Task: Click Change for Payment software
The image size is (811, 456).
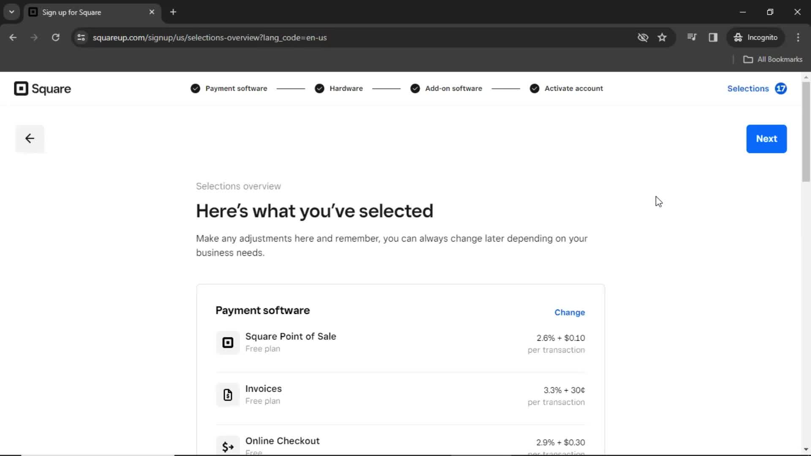Action: point(569,312)
